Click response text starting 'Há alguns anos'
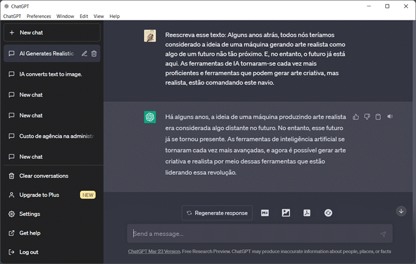The width and height of the screenshot is (416, 264). 255,145
